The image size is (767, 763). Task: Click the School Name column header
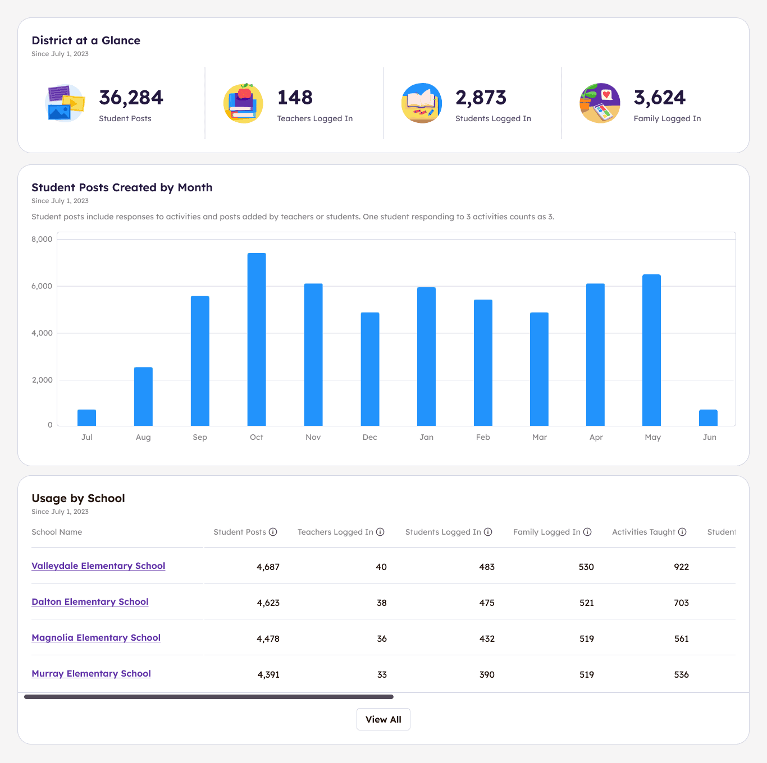[57, 532]
